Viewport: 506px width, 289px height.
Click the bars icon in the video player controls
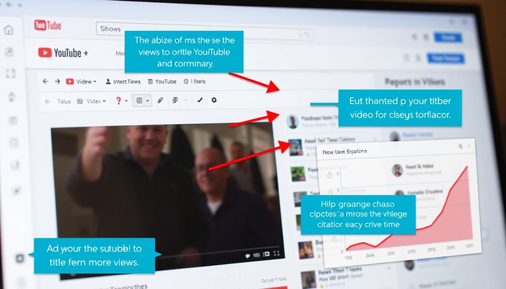click(258, 255)
